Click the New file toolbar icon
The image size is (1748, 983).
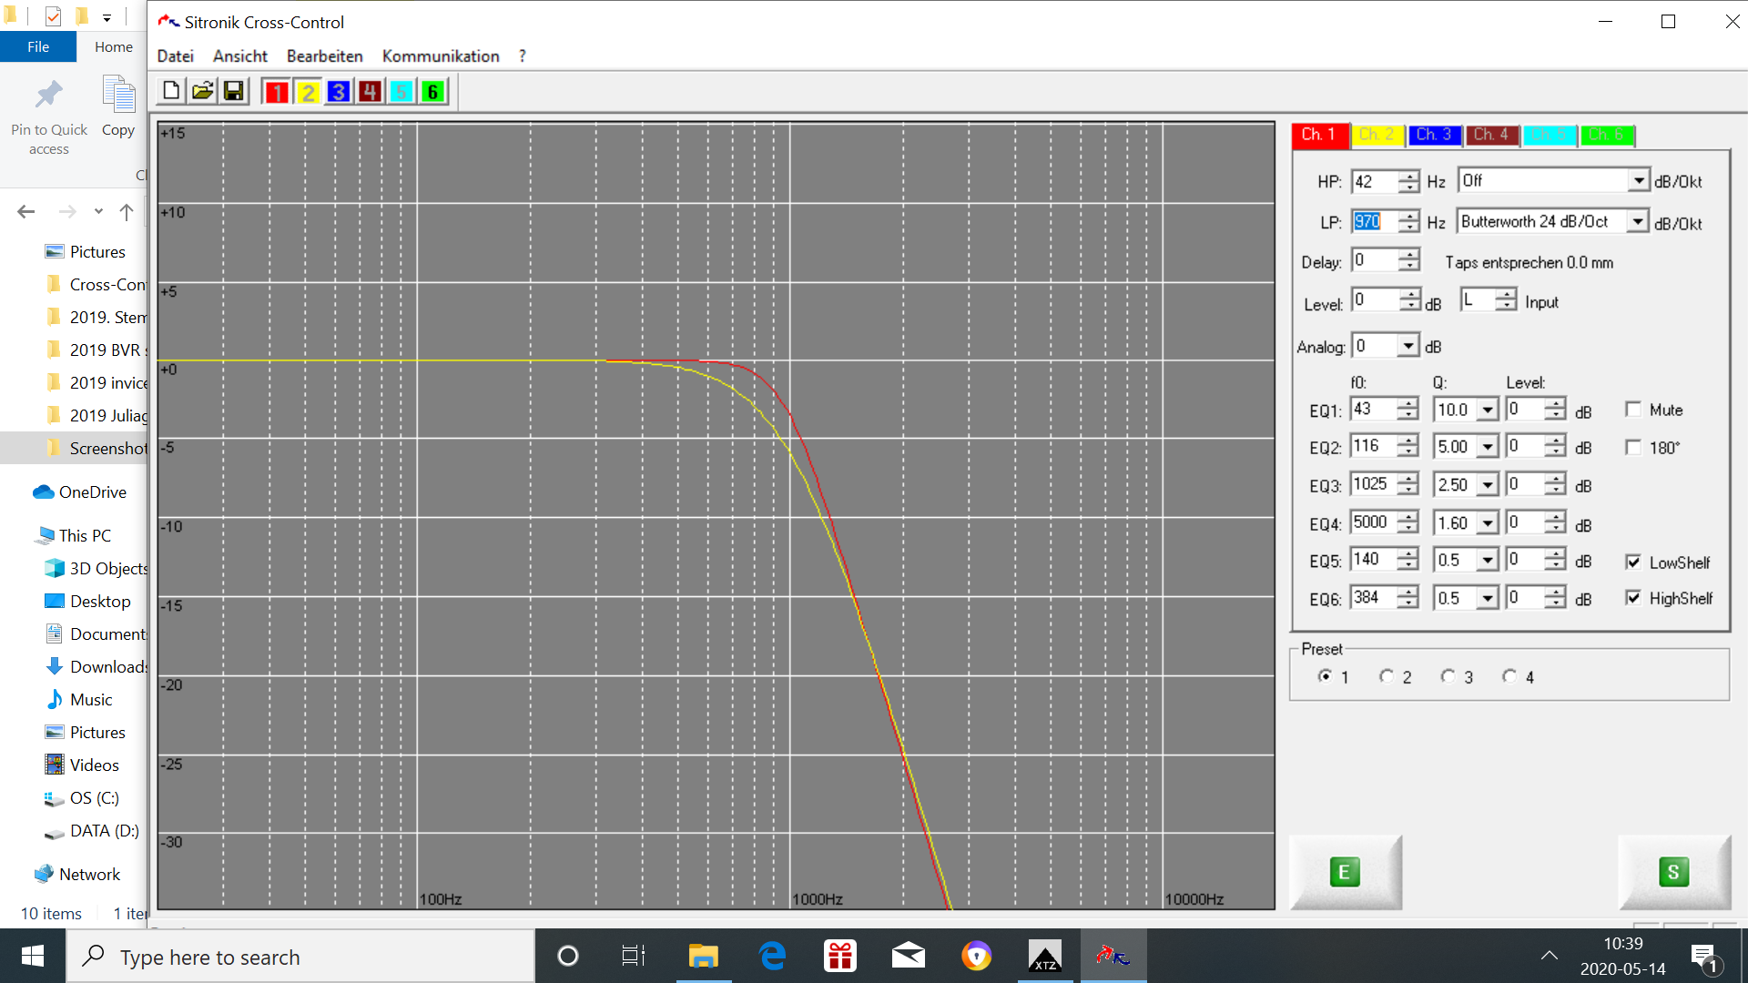[171, 91]
